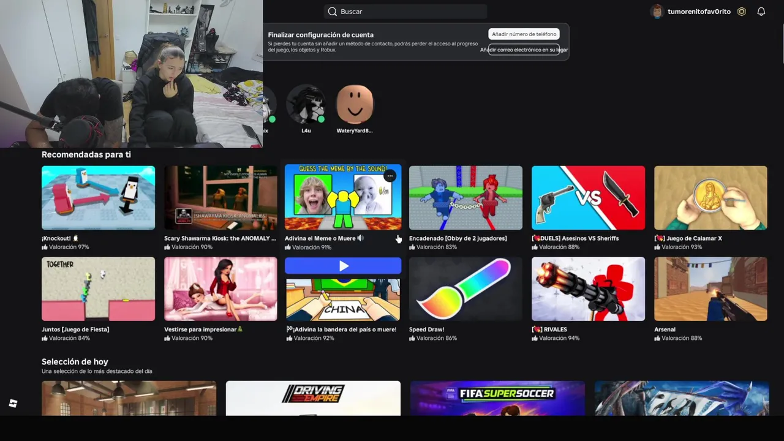Open the tumorenitofav0rito profile name
784x441 pixels.
pos(699,12)
